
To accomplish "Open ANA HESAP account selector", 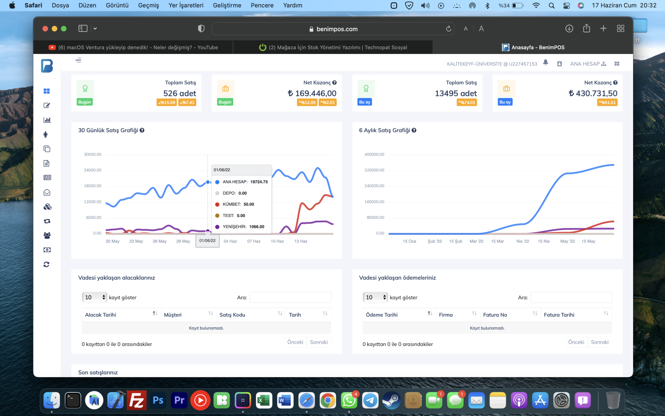I will (588, 64).
